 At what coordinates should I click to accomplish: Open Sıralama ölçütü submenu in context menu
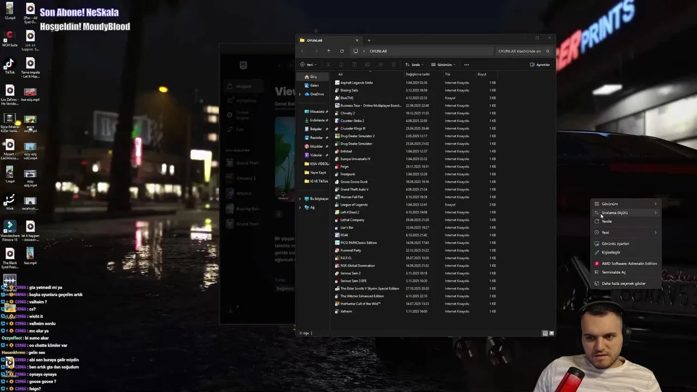[626, 213]
